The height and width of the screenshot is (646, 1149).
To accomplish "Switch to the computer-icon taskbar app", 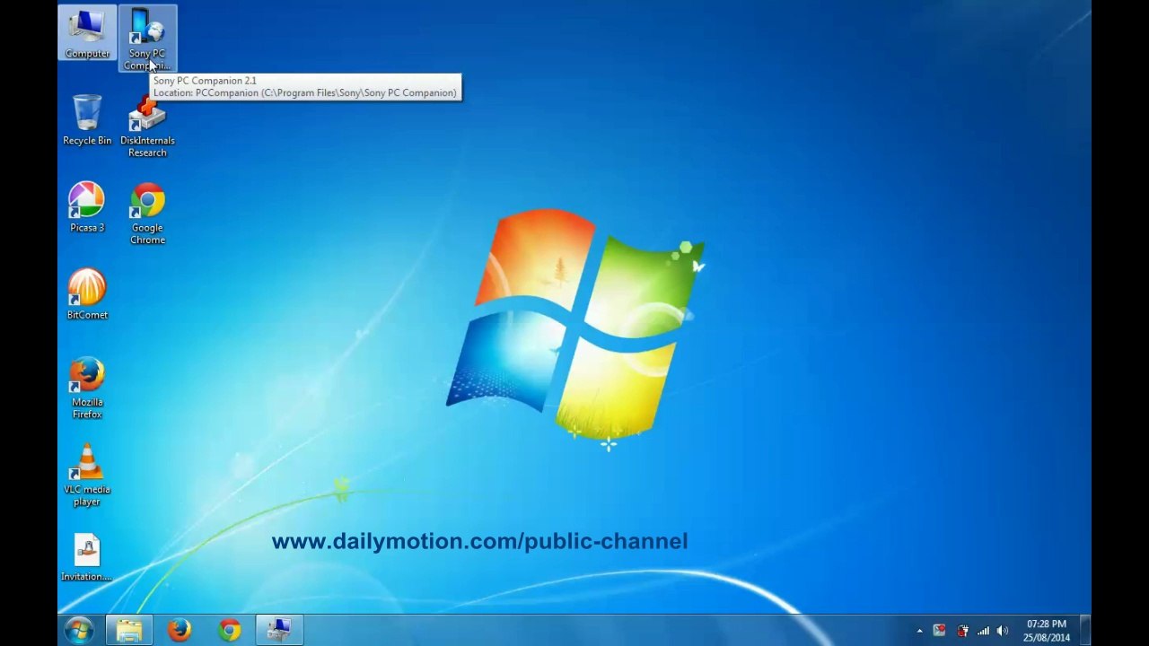I will [x=280, y=630].
